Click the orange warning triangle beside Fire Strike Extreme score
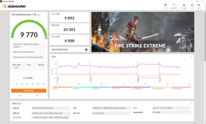 [39, 15]
